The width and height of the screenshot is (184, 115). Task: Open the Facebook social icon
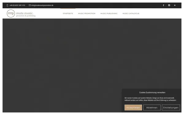[163, 5]
